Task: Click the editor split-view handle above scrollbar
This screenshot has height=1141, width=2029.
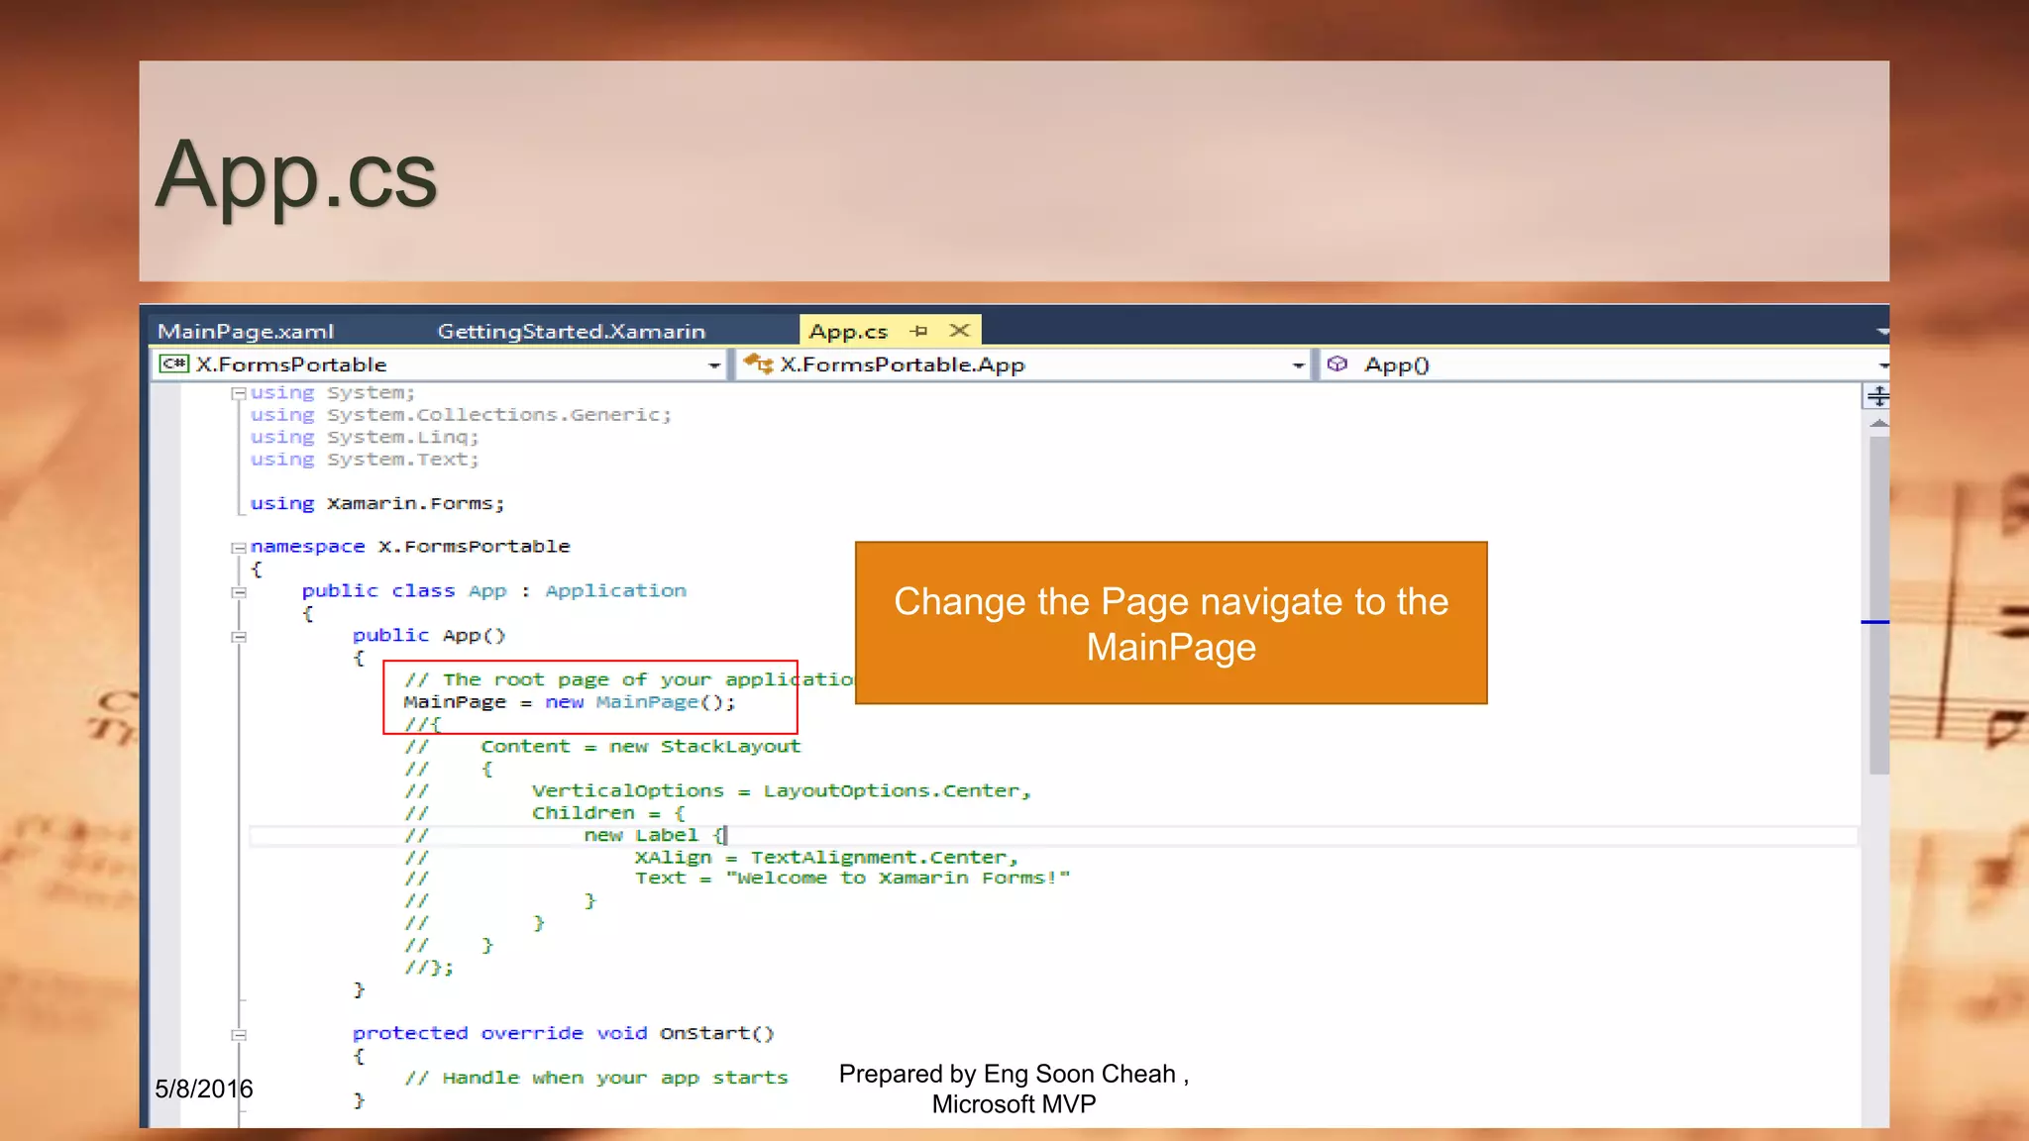Action: tap(1877, 397)
